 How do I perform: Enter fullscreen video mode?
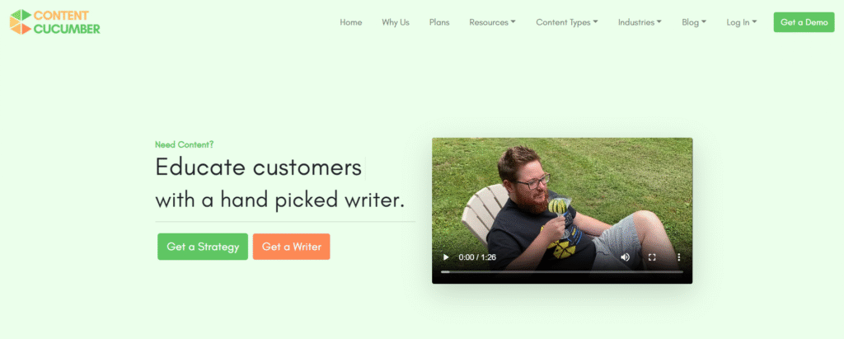coord(652,257)
